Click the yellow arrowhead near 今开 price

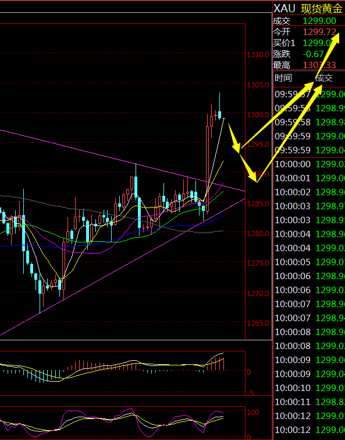[x=334, y=38]
